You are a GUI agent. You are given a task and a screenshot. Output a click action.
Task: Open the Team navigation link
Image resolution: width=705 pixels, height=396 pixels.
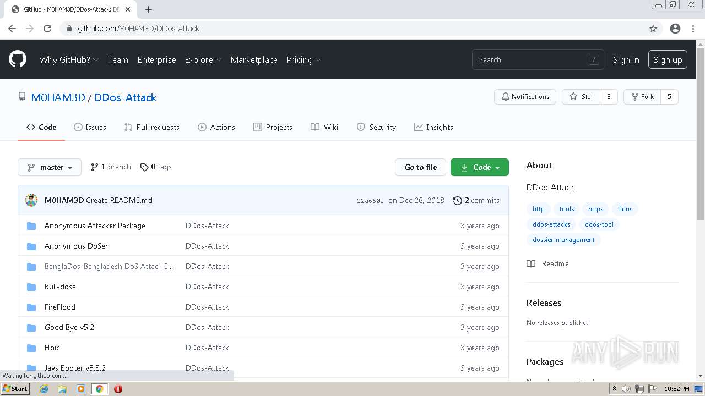118,59
